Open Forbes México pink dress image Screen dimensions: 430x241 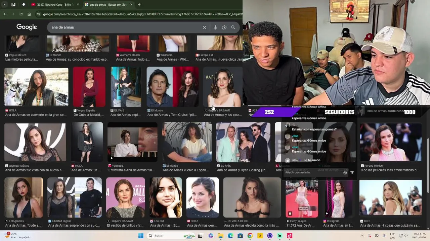pyautogui.click(x=391, y=142)
